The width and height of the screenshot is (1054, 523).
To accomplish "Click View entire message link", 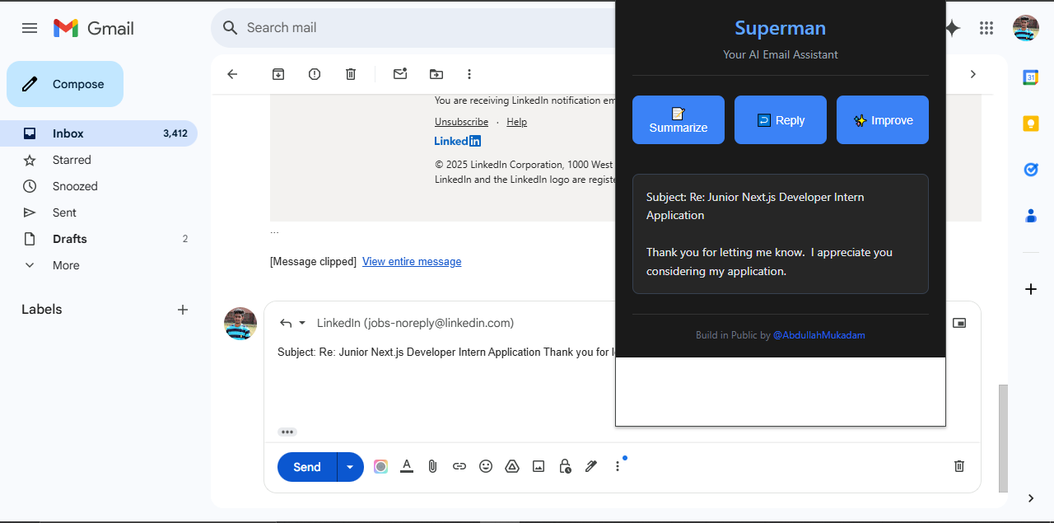I will pos(412,262).
